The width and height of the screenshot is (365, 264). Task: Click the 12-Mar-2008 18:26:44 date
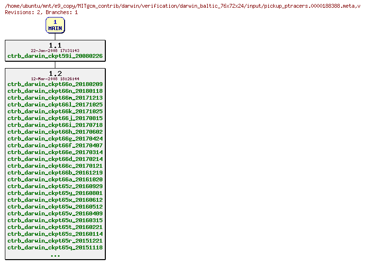(x=55, y=79)
